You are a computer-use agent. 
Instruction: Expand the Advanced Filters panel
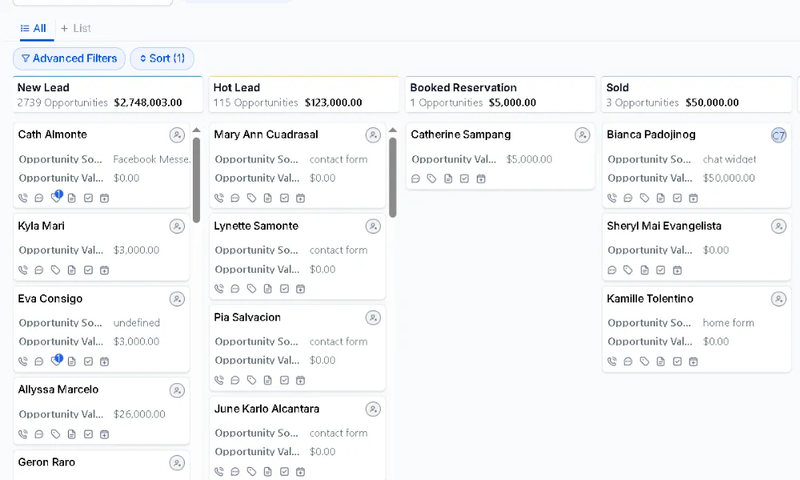point(69,58)
